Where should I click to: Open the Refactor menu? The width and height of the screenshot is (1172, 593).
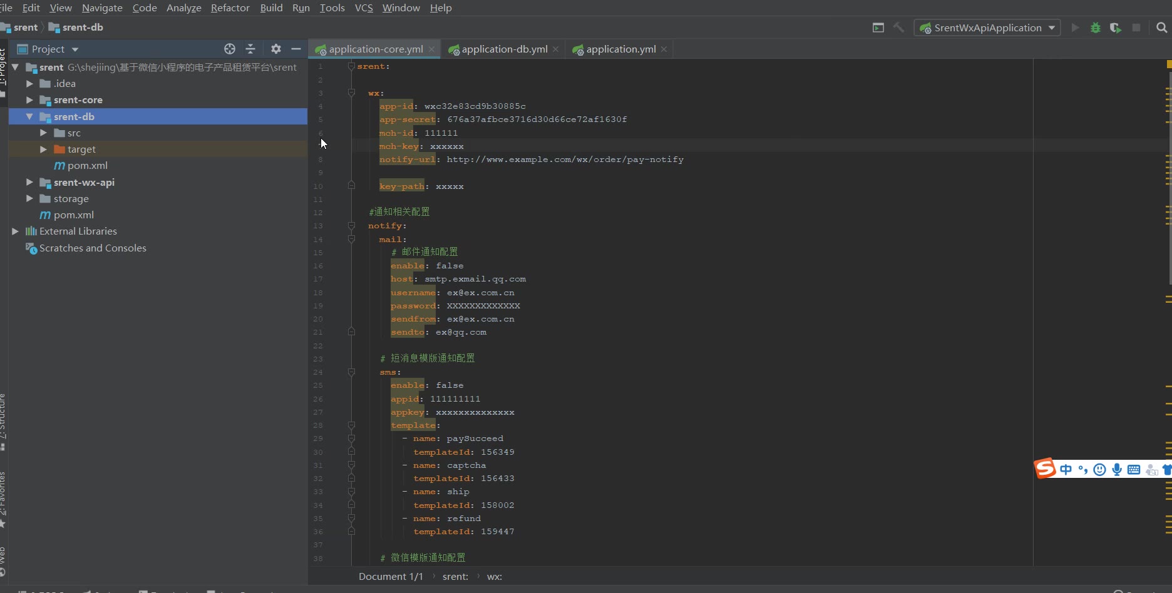point(230,8)
